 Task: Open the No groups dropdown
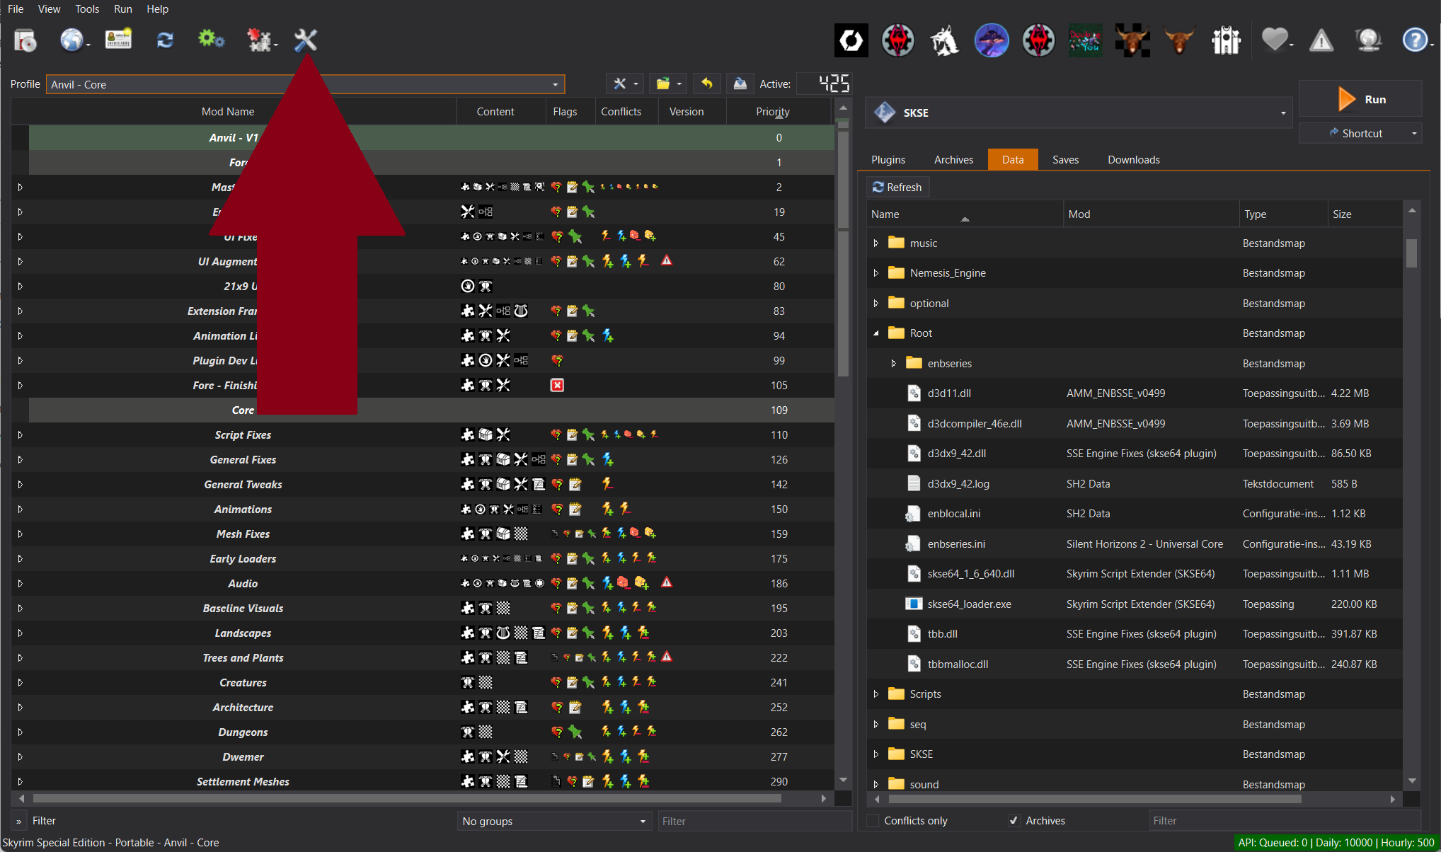click(553, 821)
